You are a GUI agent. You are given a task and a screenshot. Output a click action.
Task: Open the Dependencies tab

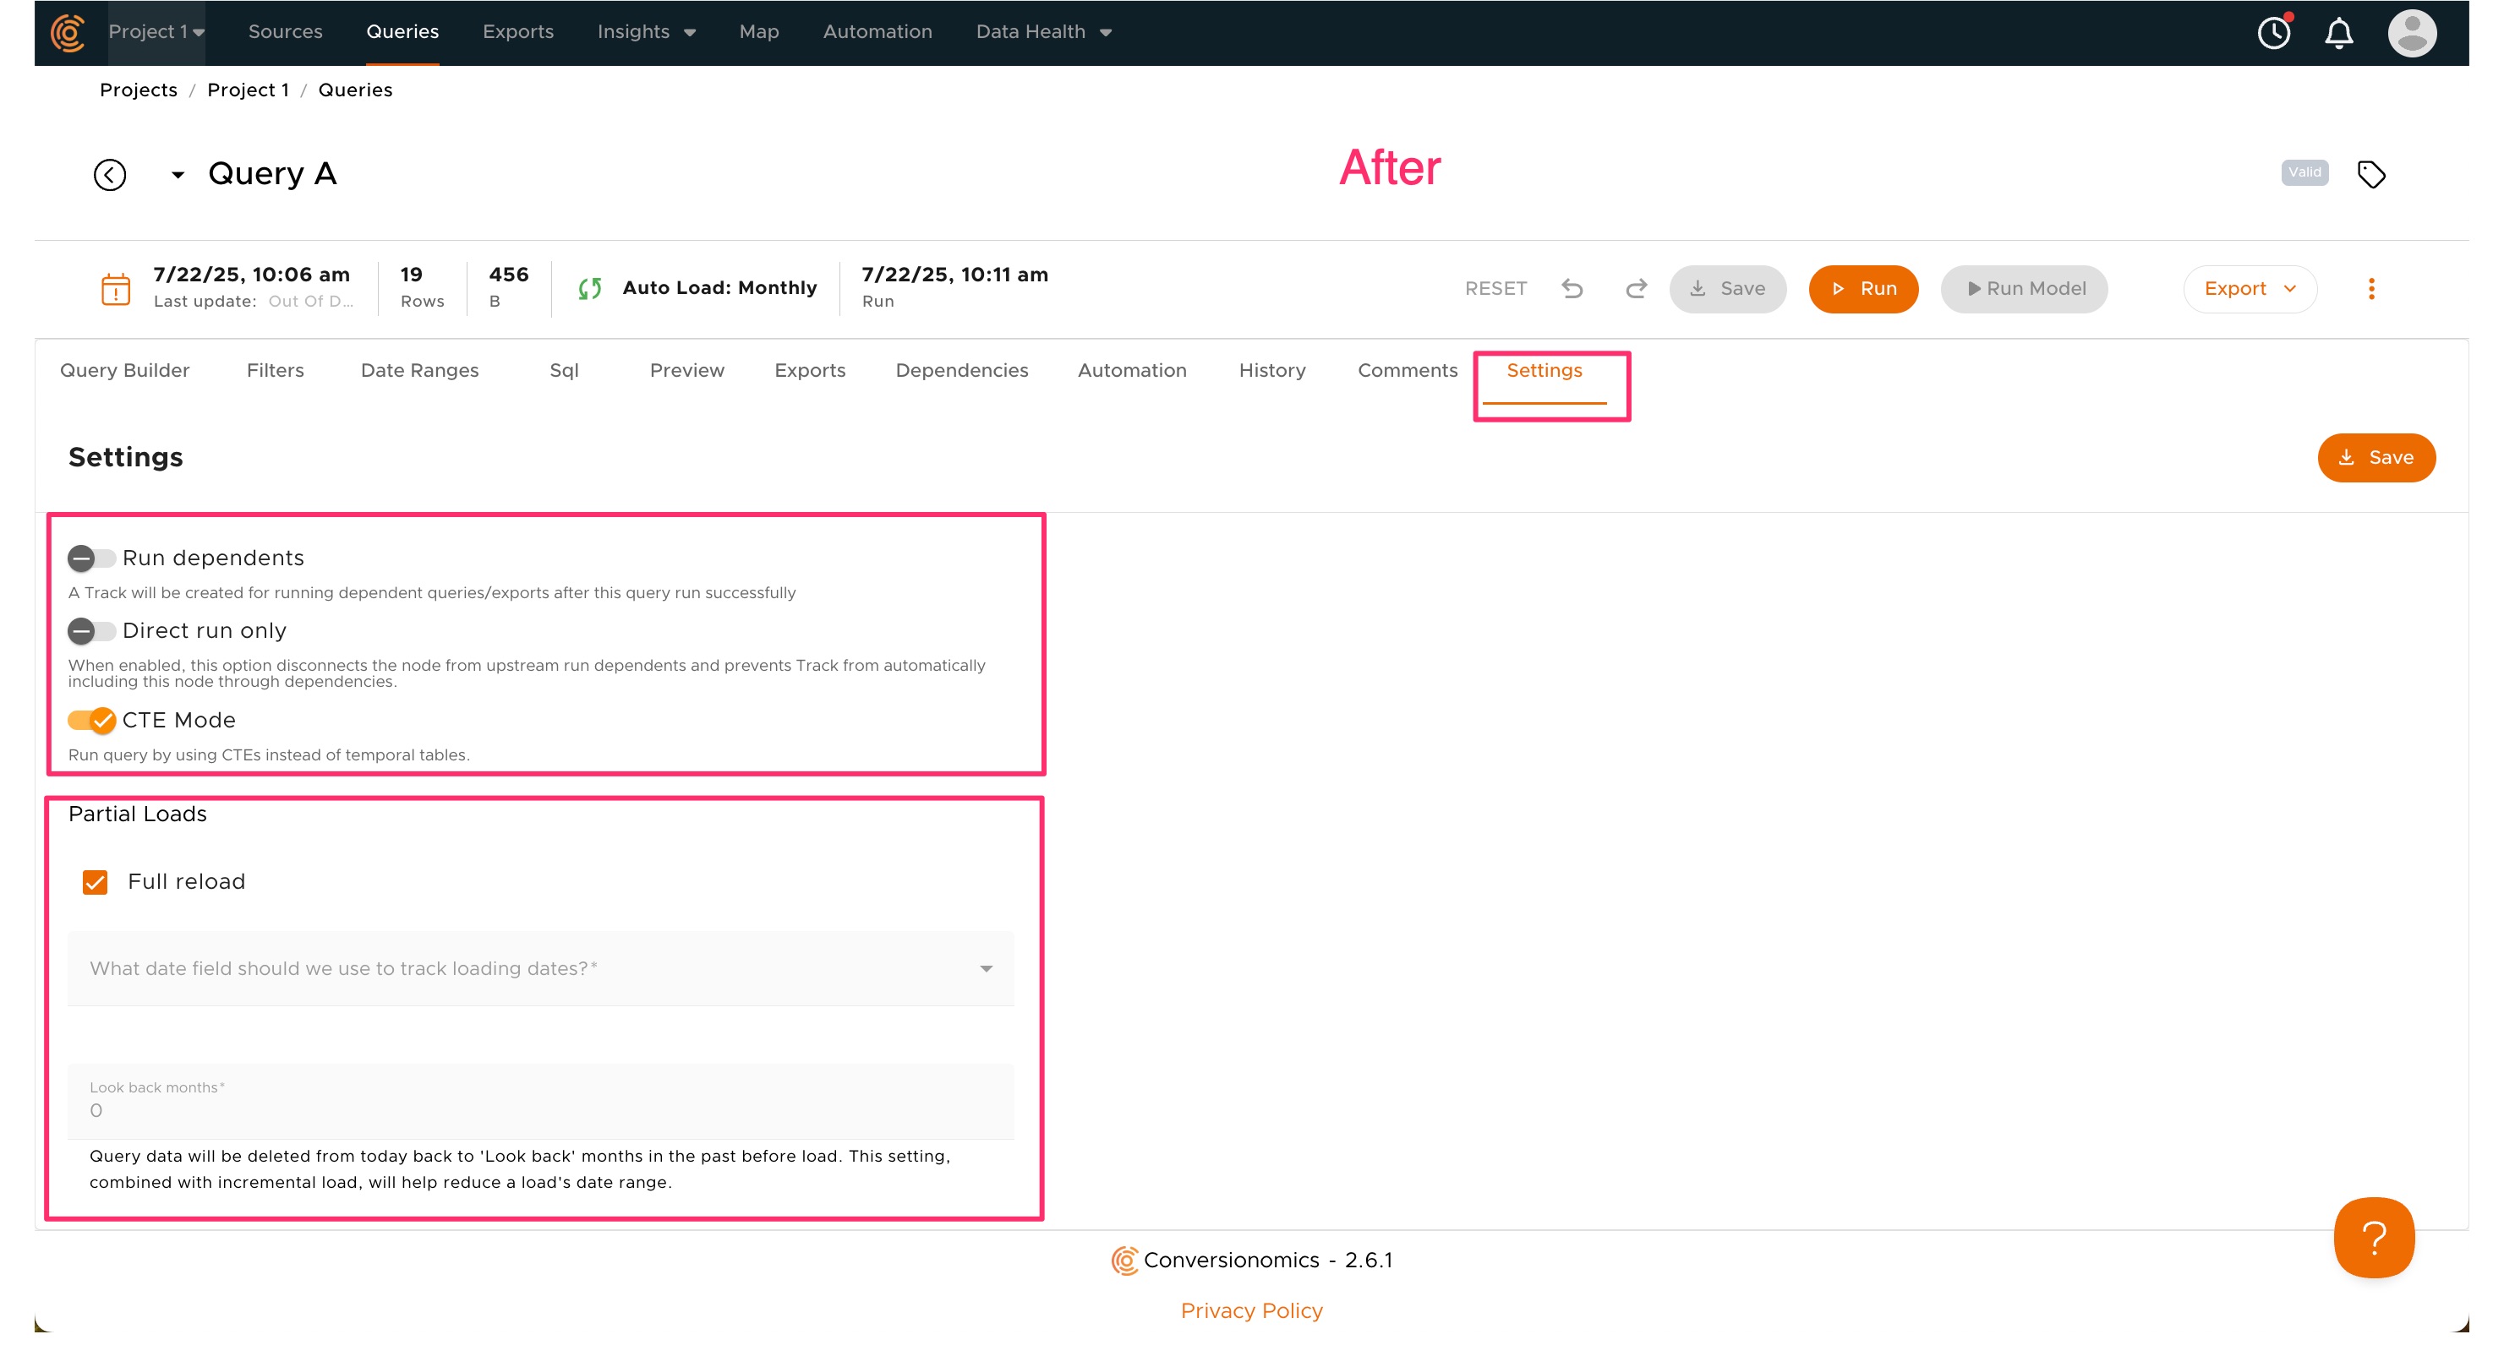pyautogui.click(x=961, y=370)
